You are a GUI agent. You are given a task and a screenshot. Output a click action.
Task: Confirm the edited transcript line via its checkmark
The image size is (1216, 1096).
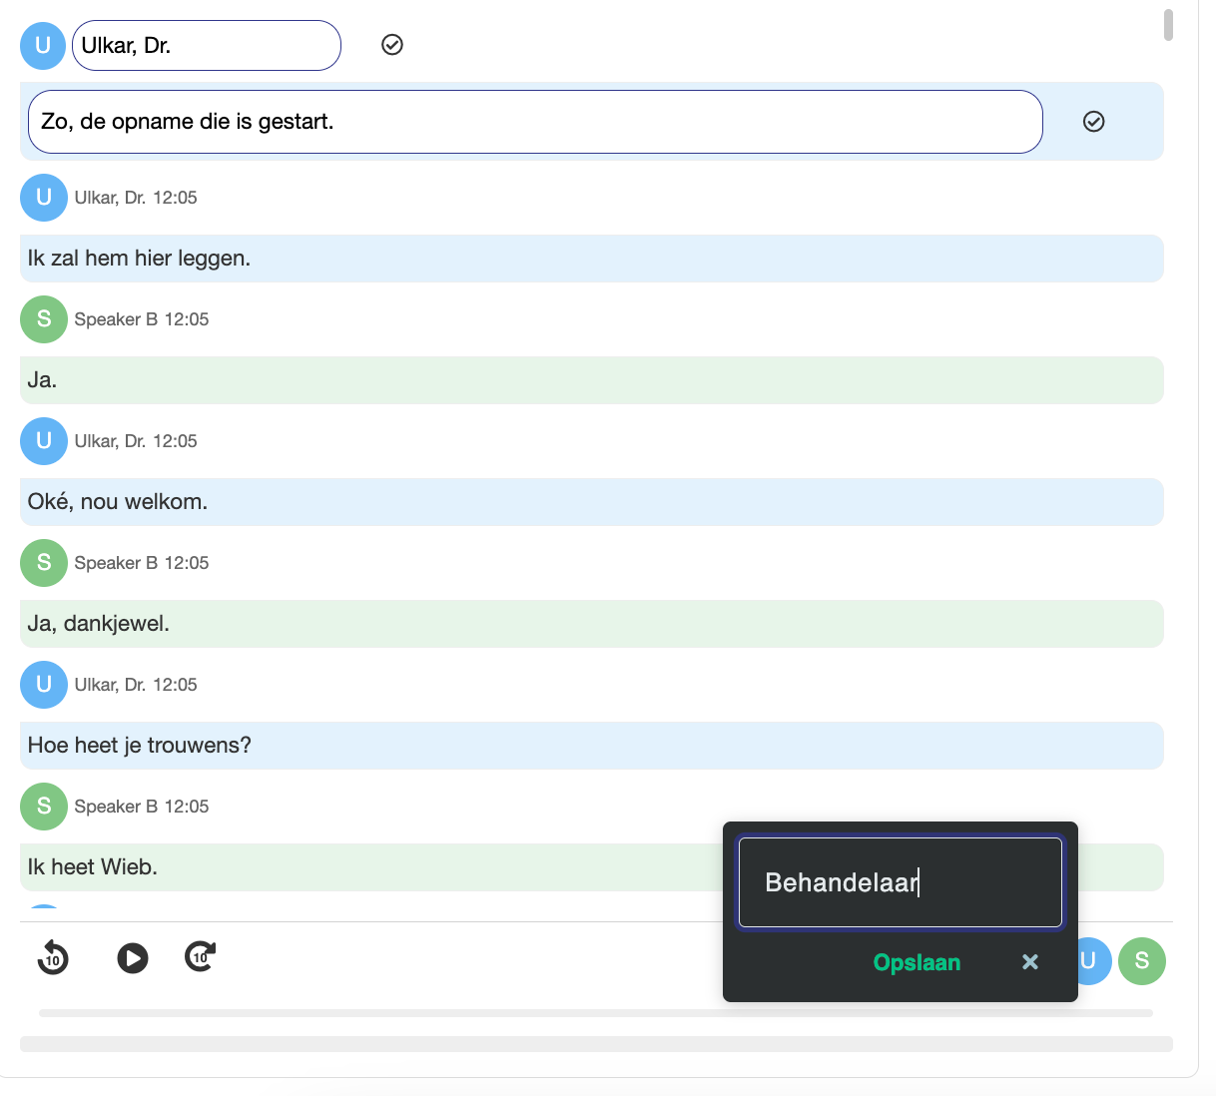click(1094, 122)
